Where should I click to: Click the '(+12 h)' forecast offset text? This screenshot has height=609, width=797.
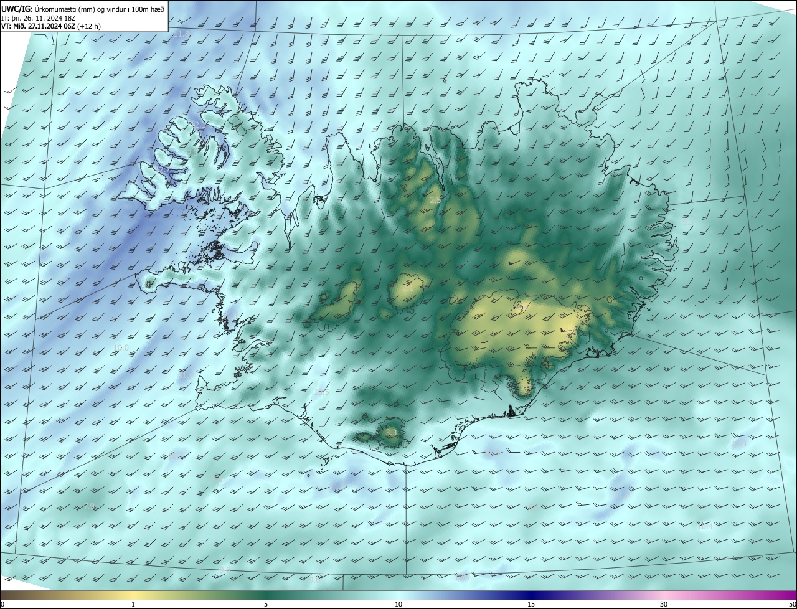pyautogui.click(x=89, y=26)
